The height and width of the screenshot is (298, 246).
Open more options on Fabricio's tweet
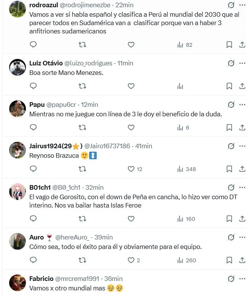coord(242,279)
